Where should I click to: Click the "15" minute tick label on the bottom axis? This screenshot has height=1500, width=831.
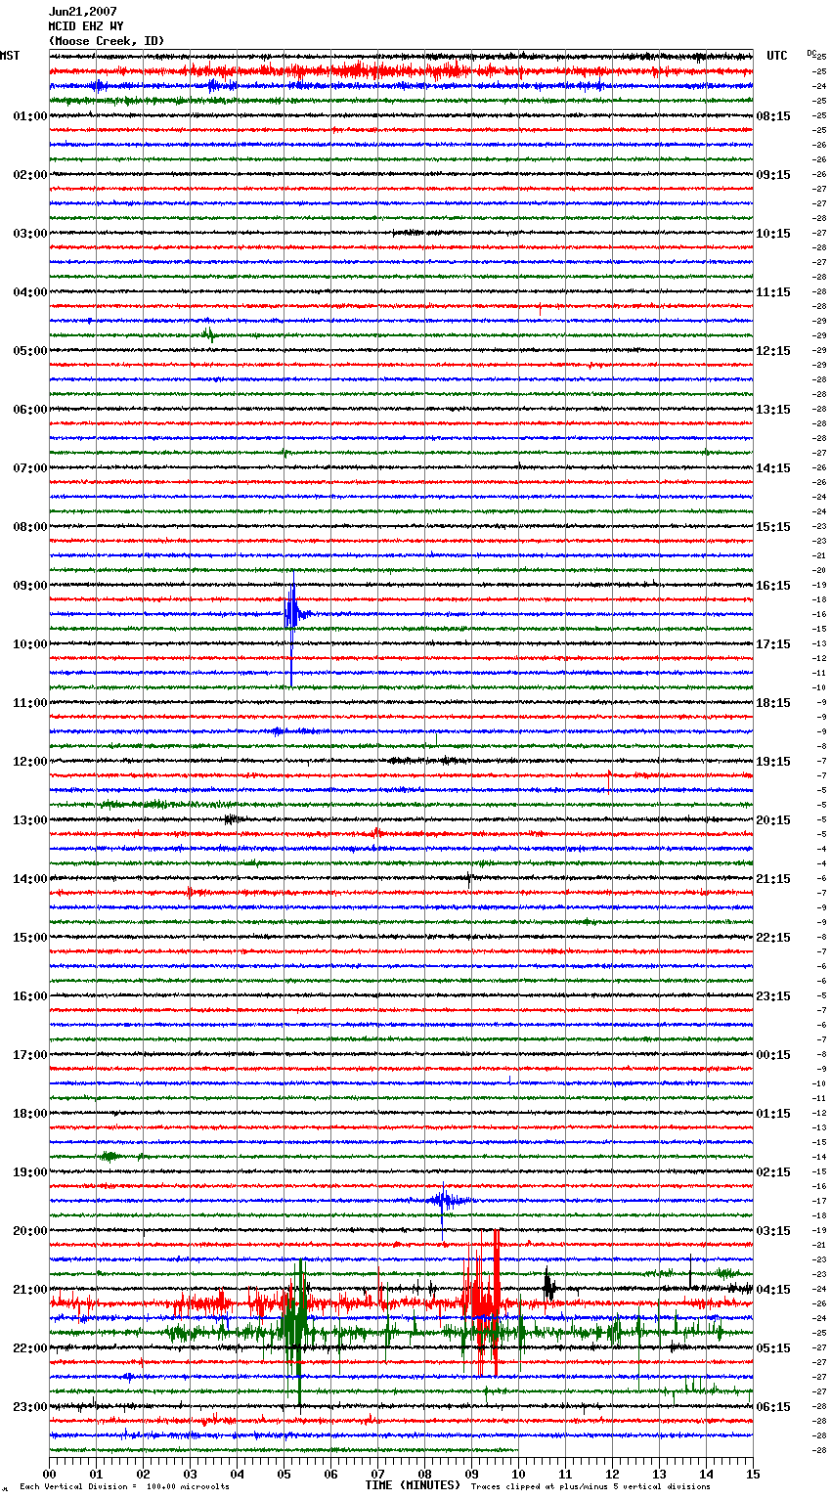(x=753, y=1474)
